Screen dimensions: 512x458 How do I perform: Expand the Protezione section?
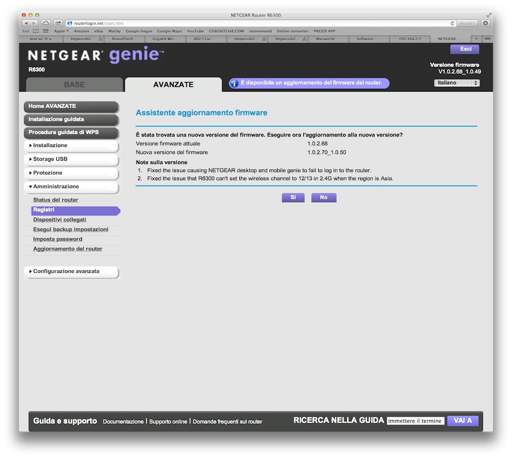(x=71, y=173)
